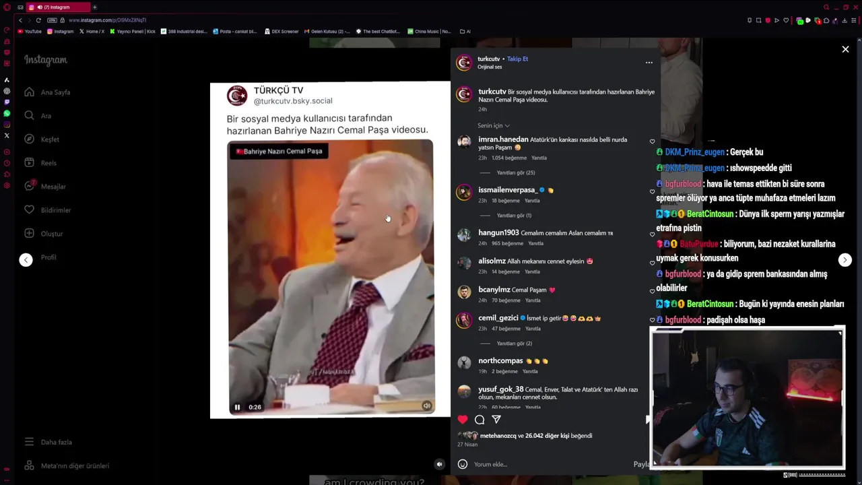
Task: Expand Yanıtları gör (25) replies
Action: tap(516, 173)
